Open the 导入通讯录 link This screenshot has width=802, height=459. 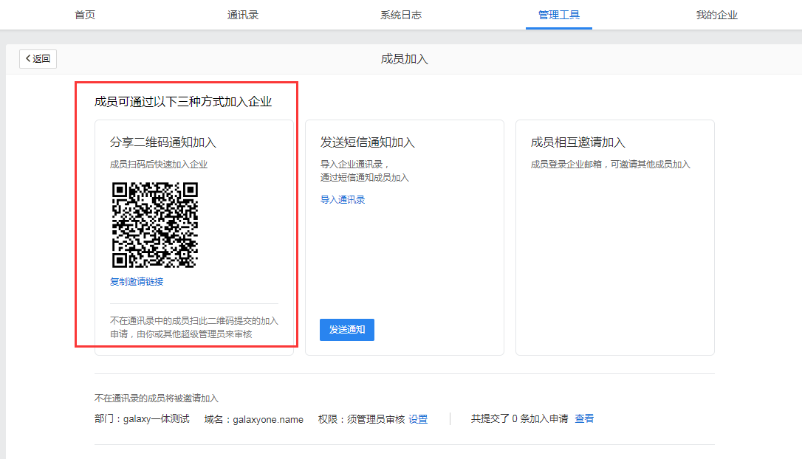tap(342, 199)
